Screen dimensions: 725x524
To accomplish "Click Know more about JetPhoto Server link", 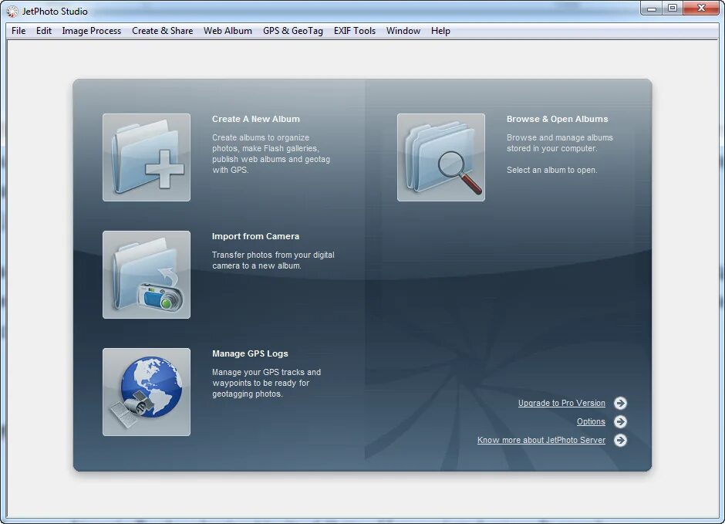I will click(541, 441).
